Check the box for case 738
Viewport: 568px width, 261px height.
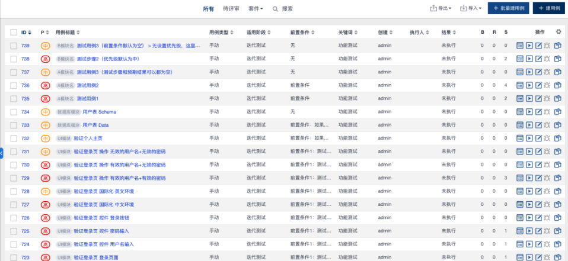[x=14, y=59]
